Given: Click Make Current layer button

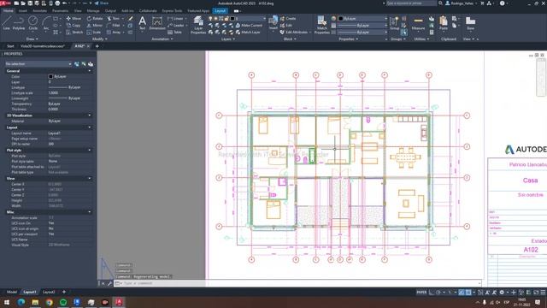Looking at the screenshot, I should [249, 26].
